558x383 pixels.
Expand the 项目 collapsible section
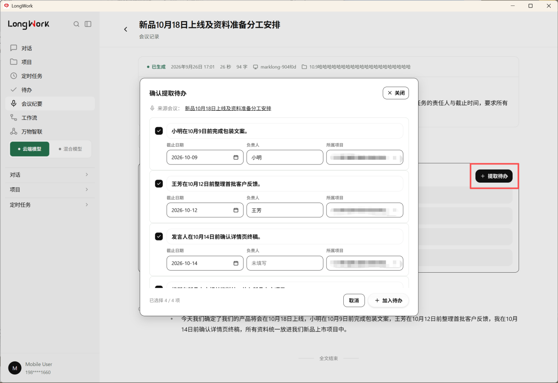click(x=50, y=190)
